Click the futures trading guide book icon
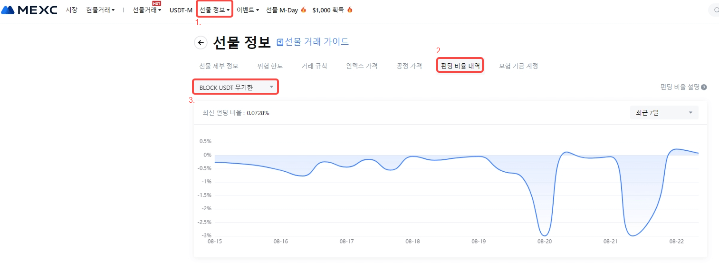 pyautogui.click(x=280, y=42)
